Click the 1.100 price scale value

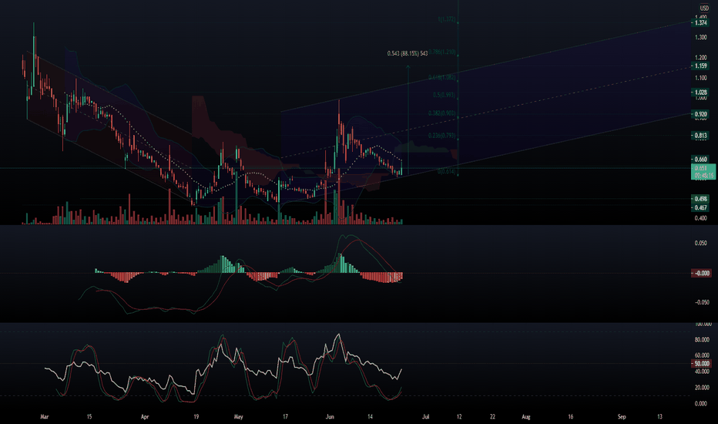700,79
